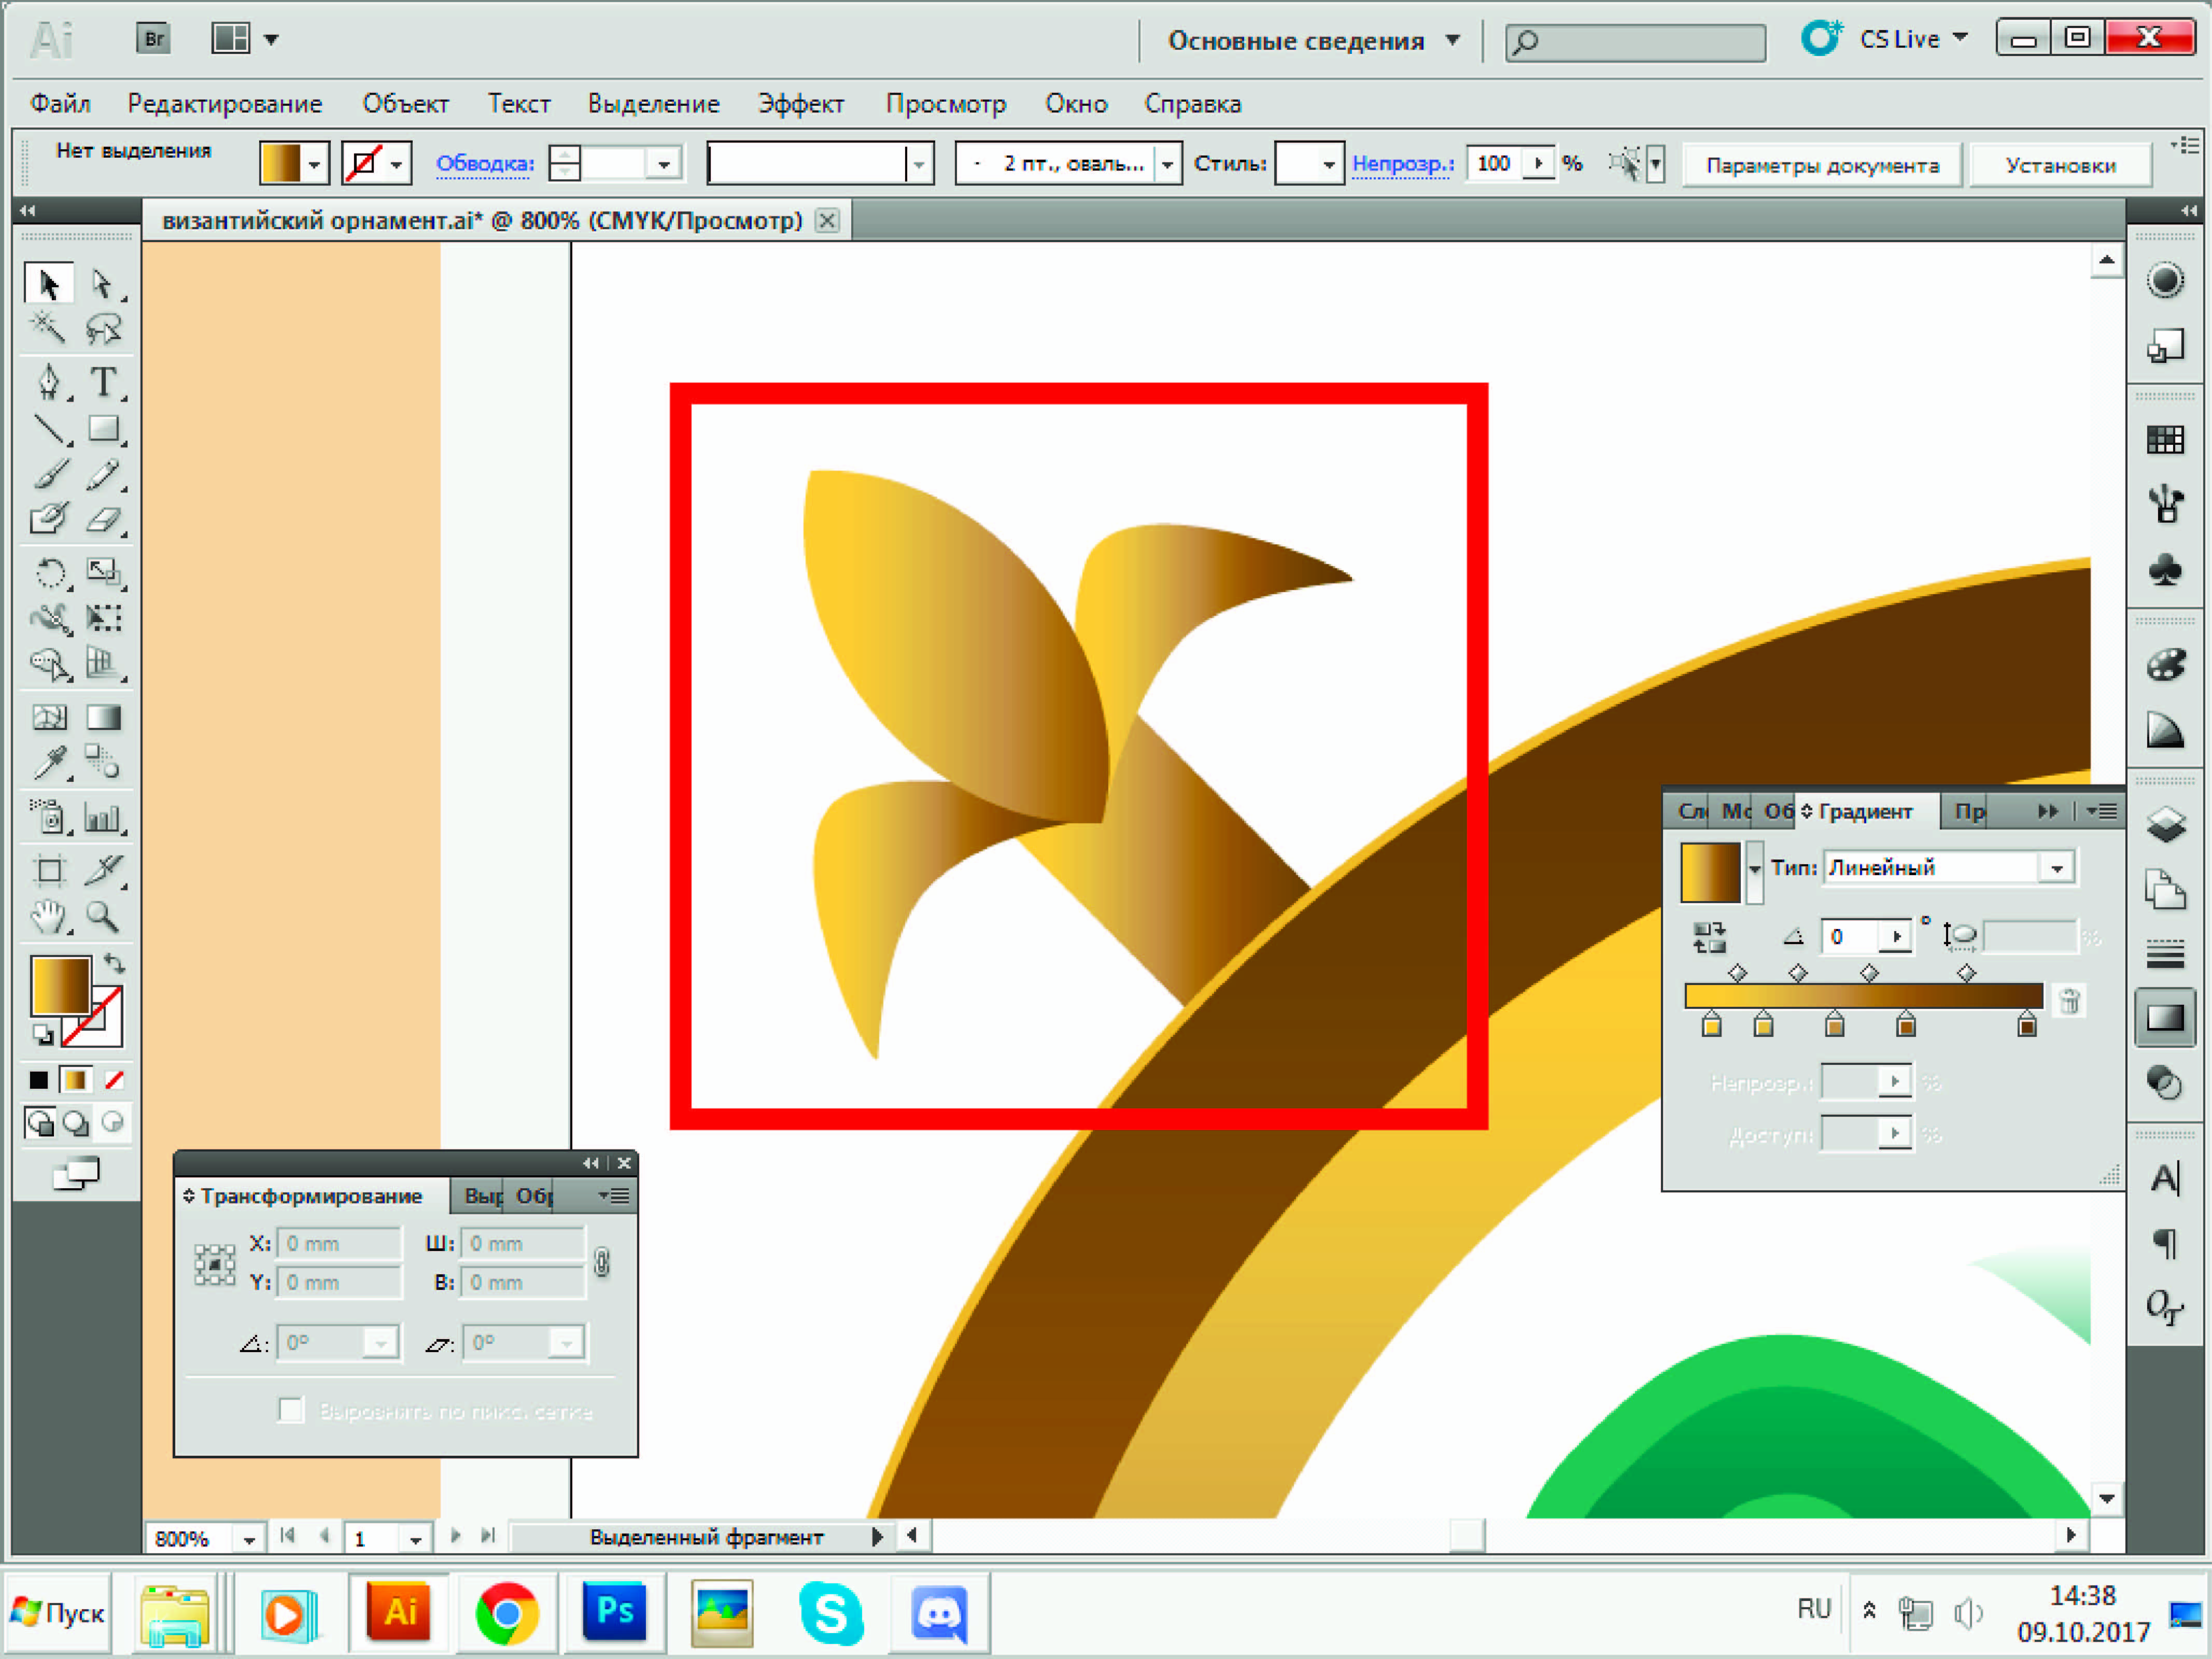The image size is (2212, 1659).
Task: Click the reverse gradient icon
Action: point(1709,937)
